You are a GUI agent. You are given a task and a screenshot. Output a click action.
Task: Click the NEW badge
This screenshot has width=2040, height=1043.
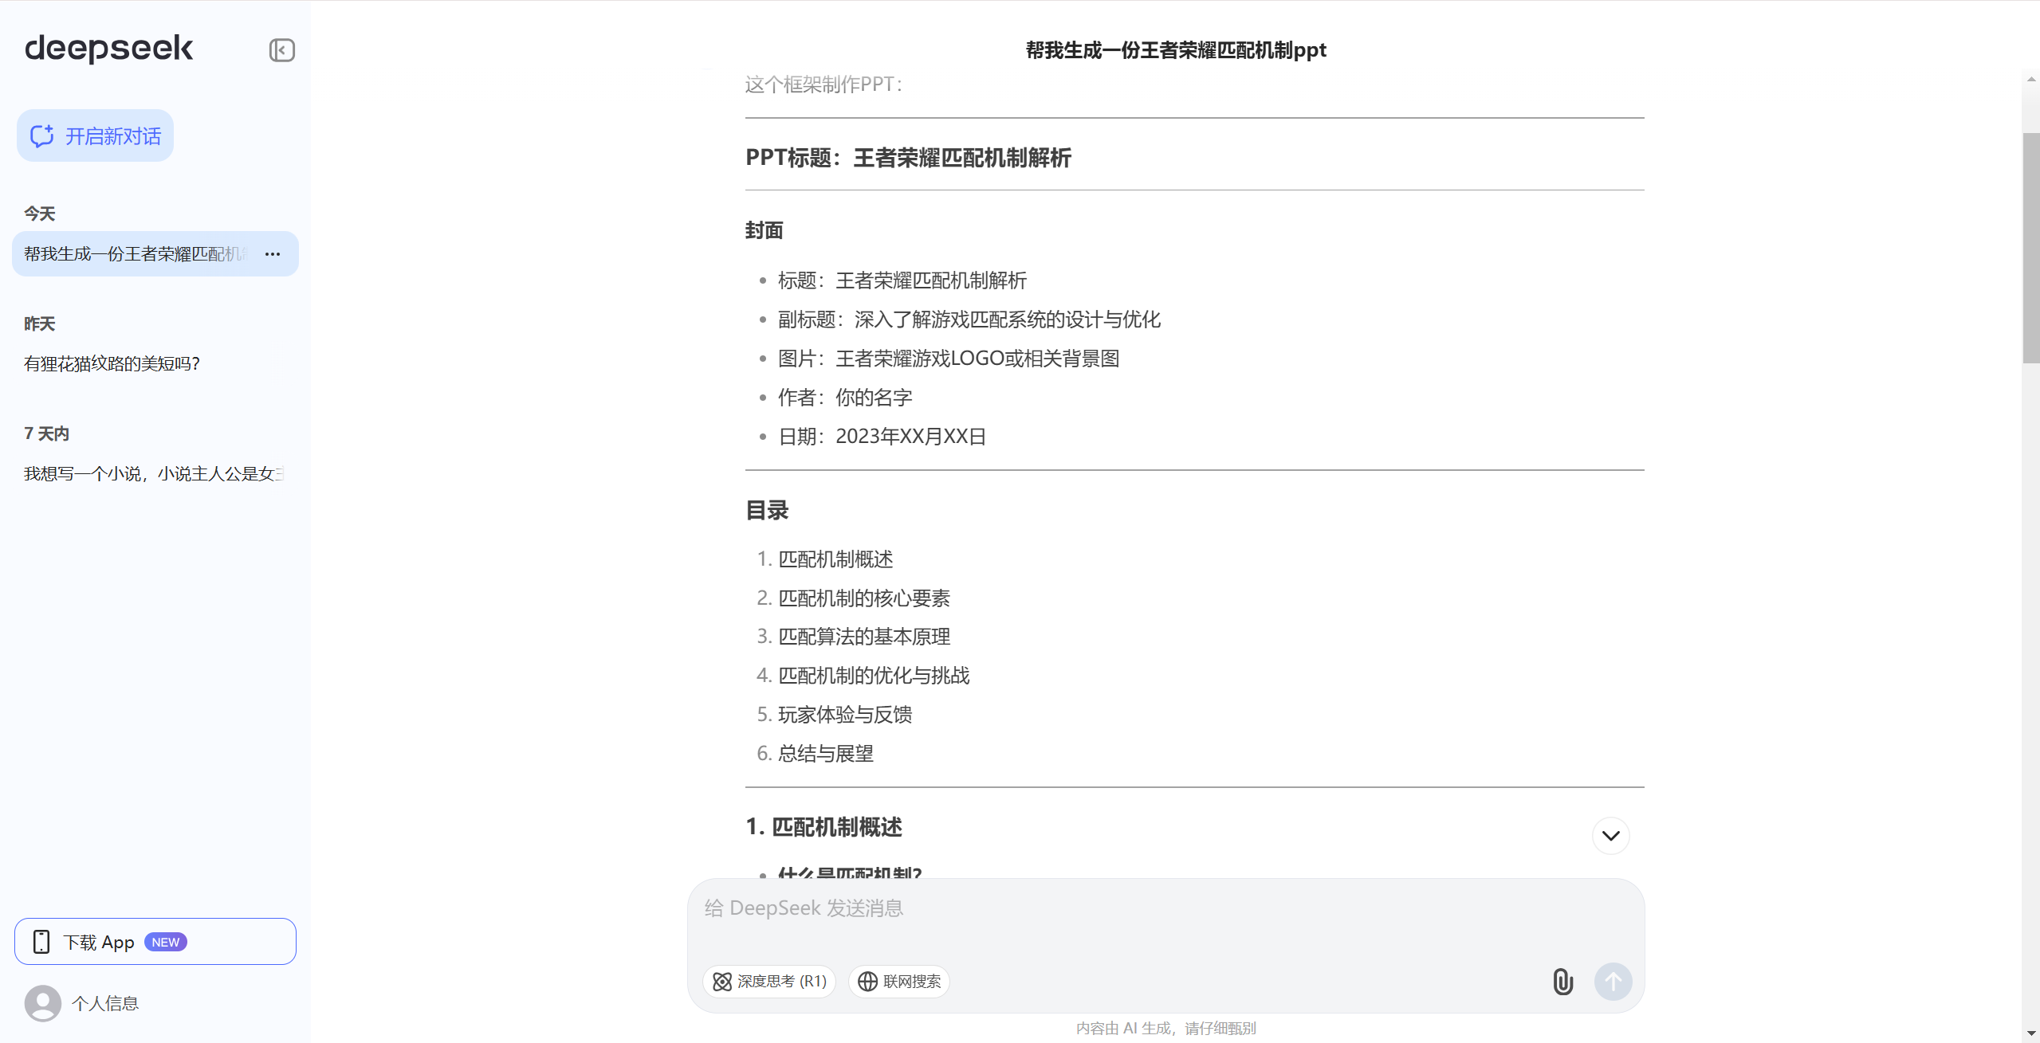166,942
